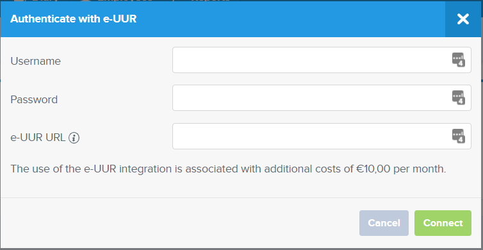Select the Password field label
This screenshot has width=483, height=250.
pos(34,99)
